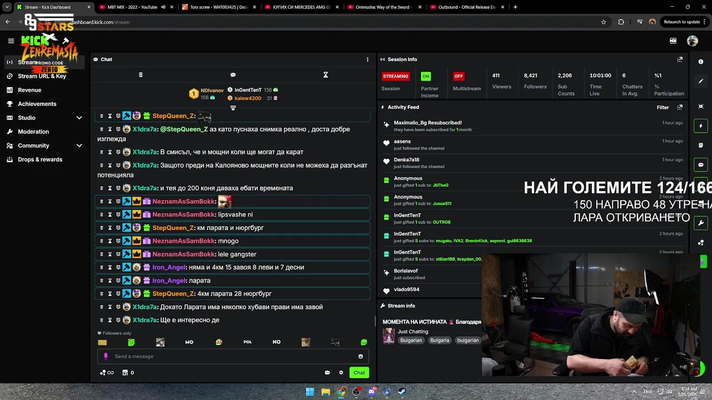Image resolution: width=712 pixels, height=400 pixels.
Task: Click the info icon in right sidebar
Action: [701, 62]
